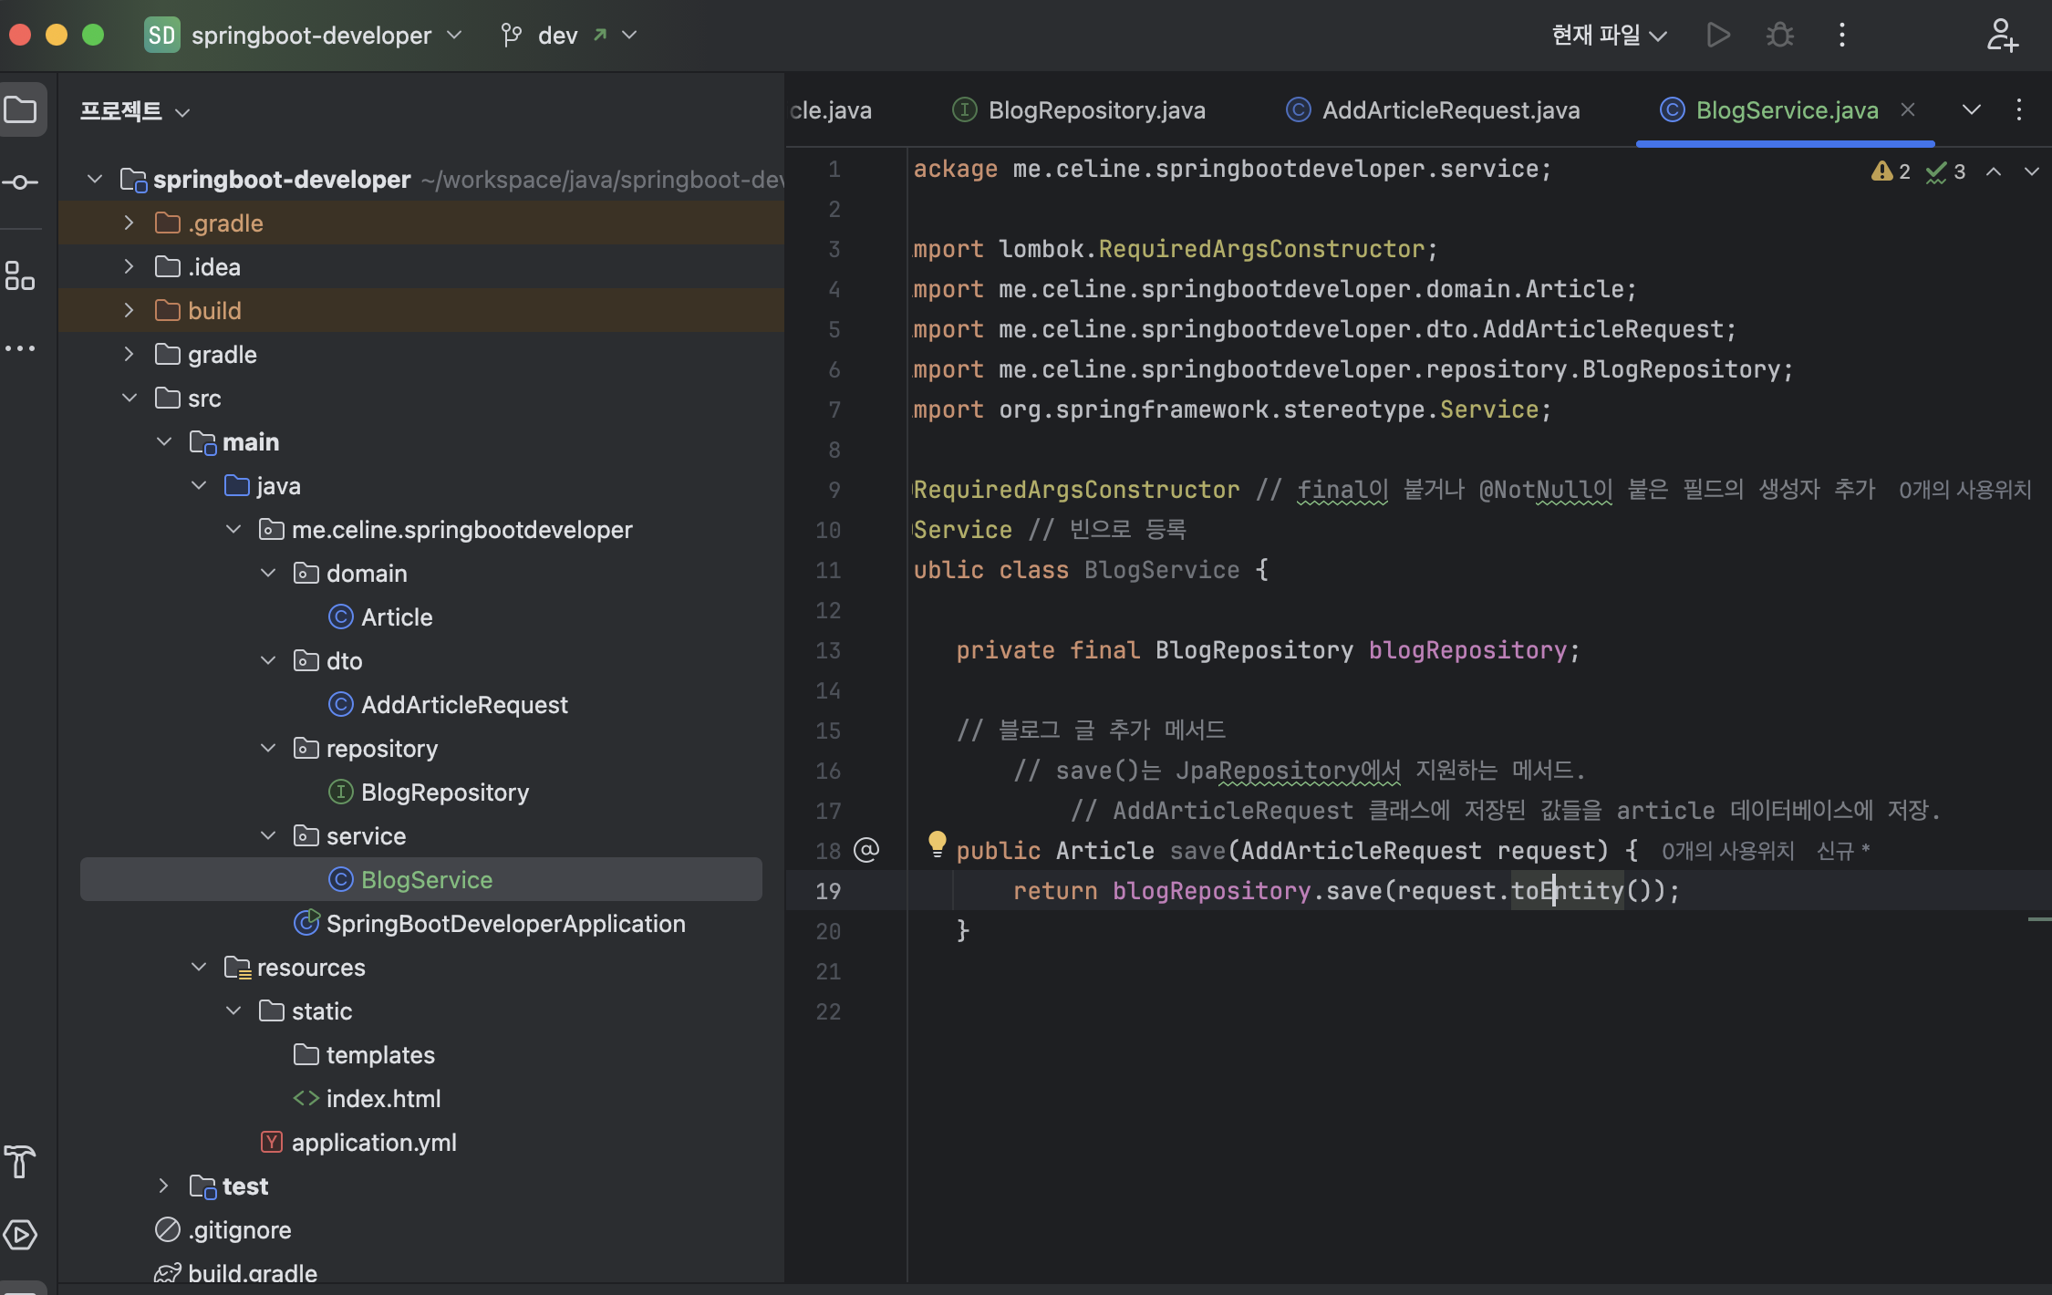Viewport: 2052px width, 1295px height.
Task: Expand the test folder
Action: coord(163,1186)
